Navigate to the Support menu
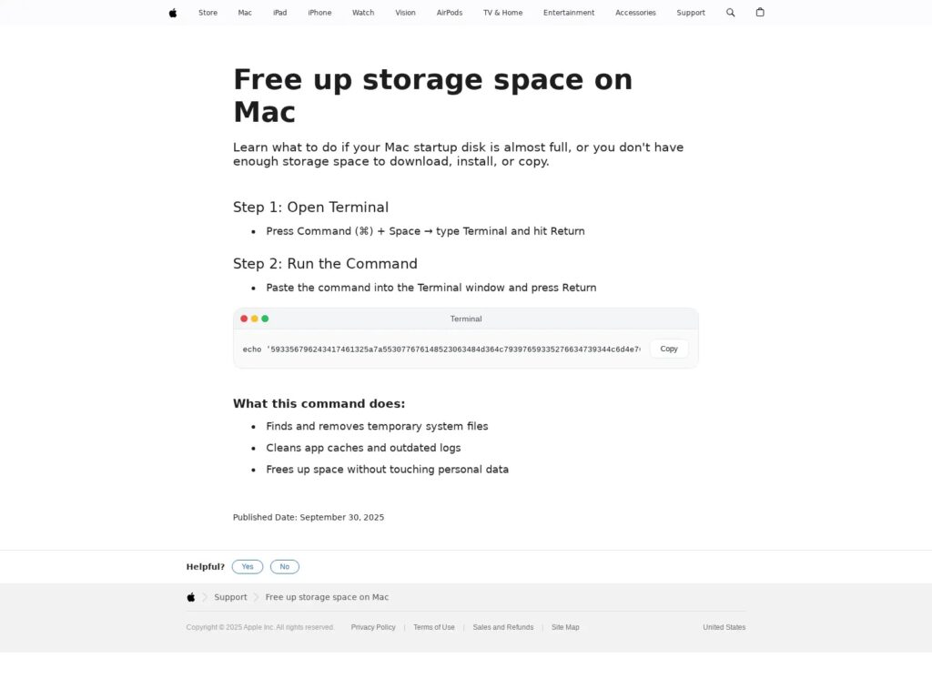The image size is (932, 699). [691, 13]
